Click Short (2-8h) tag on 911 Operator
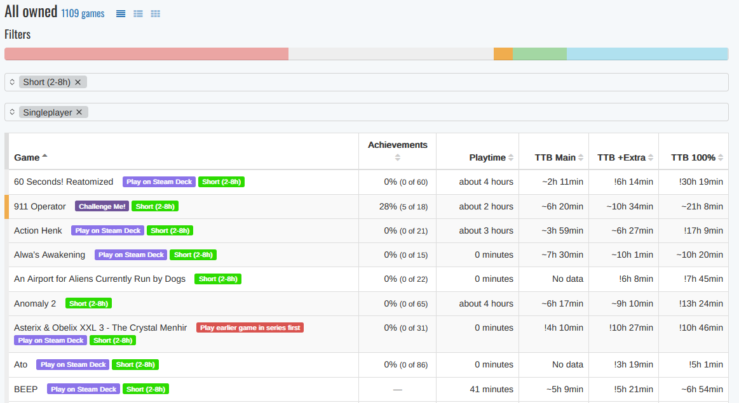The height and width of the screenshot is (403, 739). (155, 206)
